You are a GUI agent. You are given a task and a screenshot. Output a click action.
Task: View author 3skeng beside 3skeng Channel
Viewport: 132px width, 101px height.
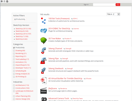(x=68, y=49)
